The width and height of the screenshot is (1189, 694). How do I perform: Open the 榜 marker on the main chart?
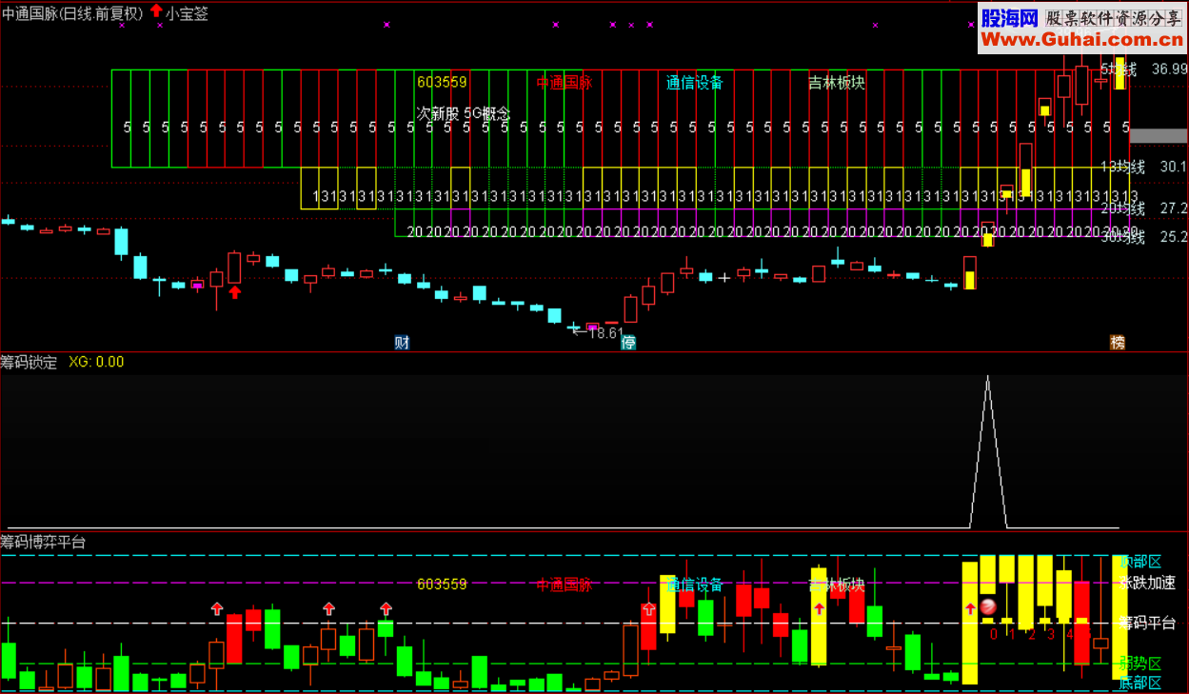coord(1118,343)
